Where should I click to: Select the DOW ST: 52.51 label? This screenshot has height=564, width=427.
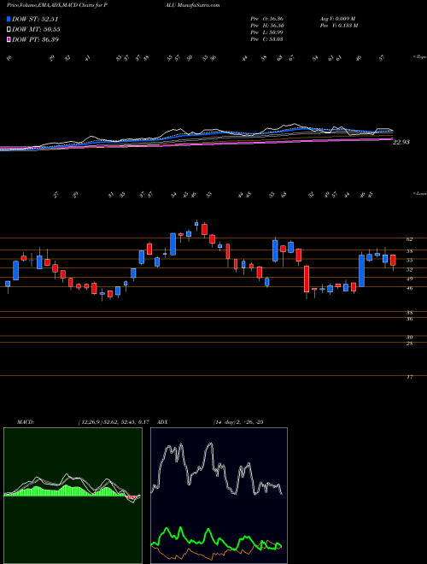pyautogui.click(x=35, y=19)
